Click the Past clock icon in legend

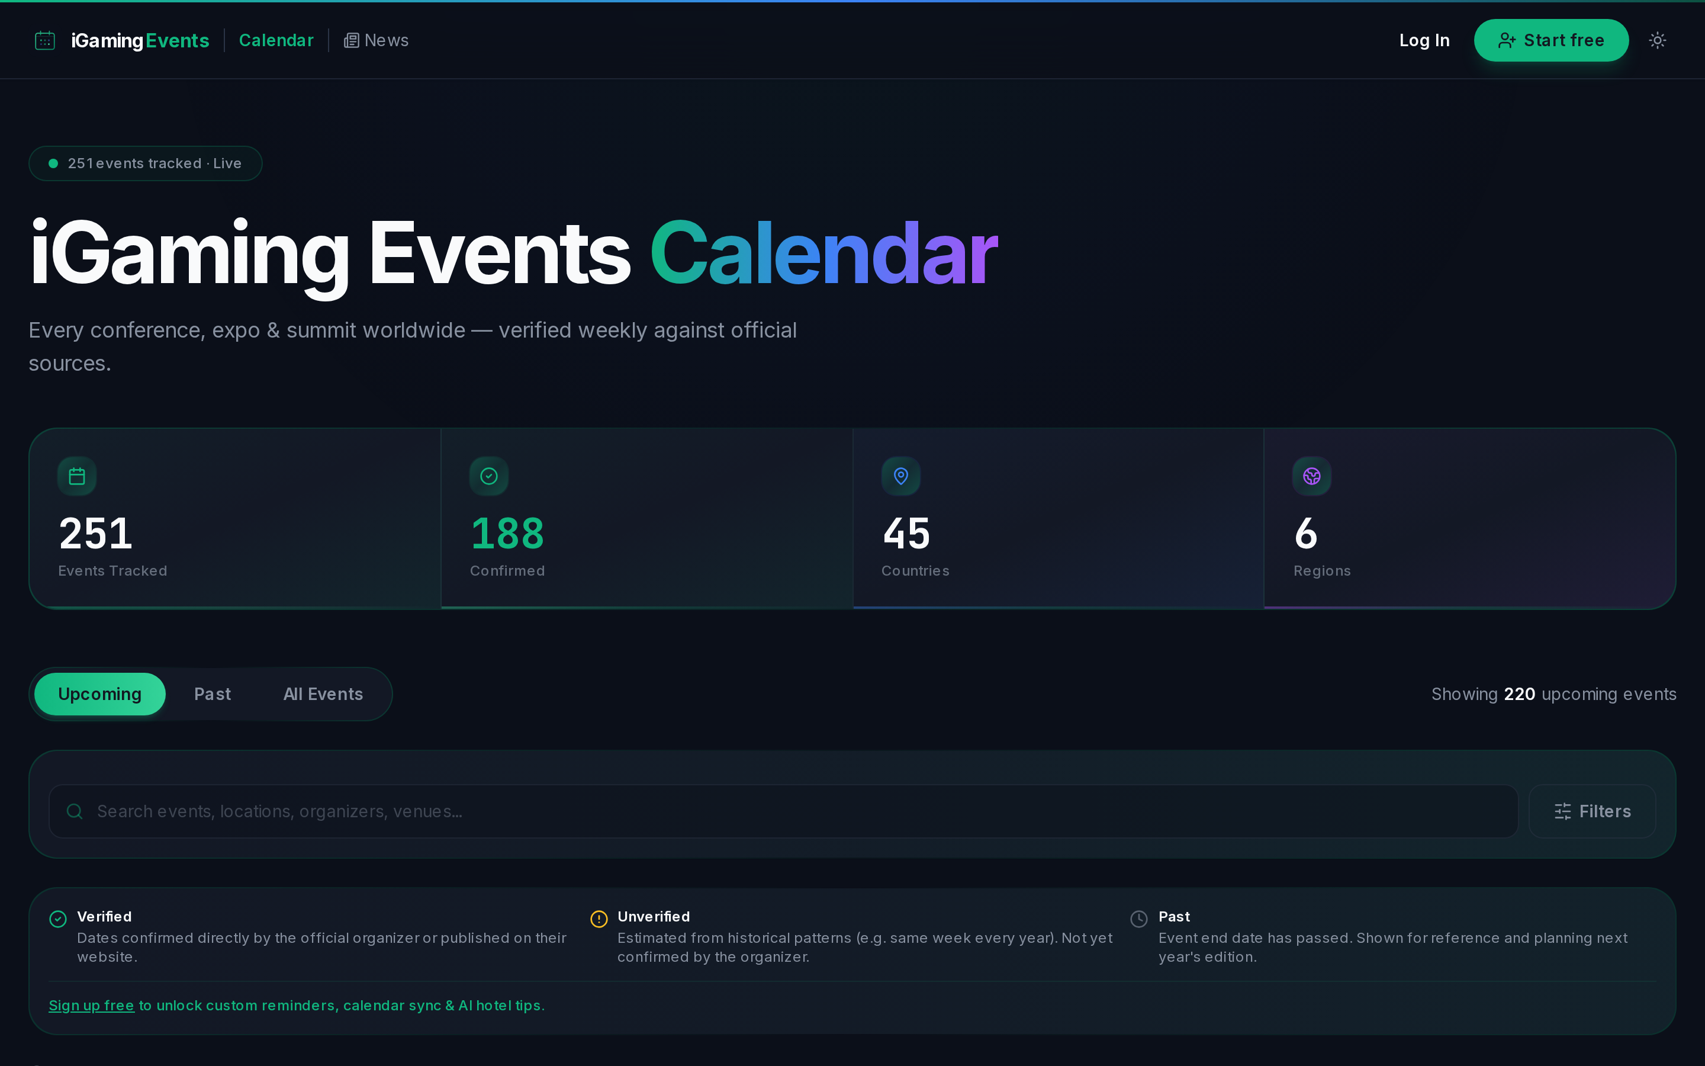[1139, 919]
